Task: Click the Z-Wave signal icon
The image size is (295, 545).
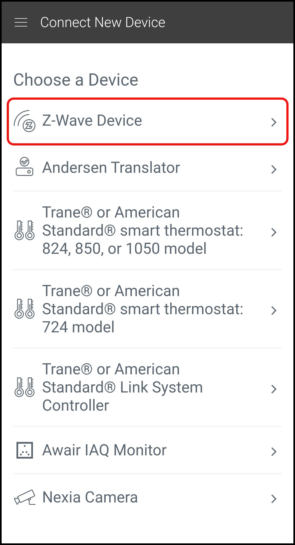Action: tap(25, 121)
